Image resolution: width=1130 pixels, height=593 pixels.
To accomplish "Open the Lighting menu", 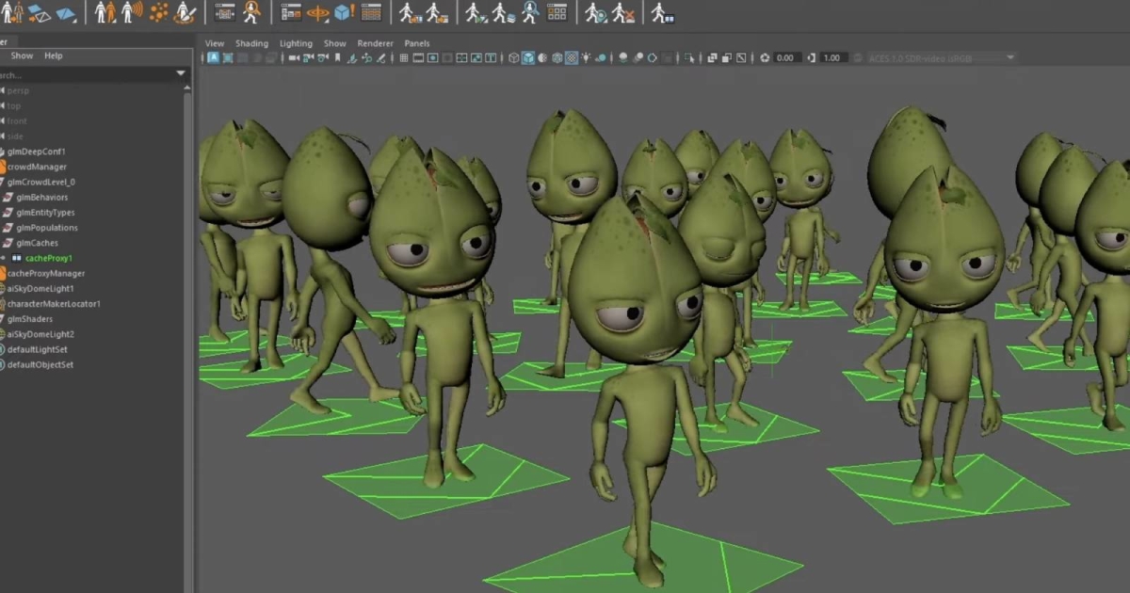I will click(x=296, y=43).
